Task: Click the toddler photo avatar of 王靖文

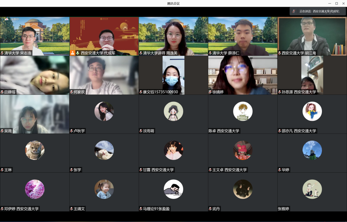Action: point(104,189)
